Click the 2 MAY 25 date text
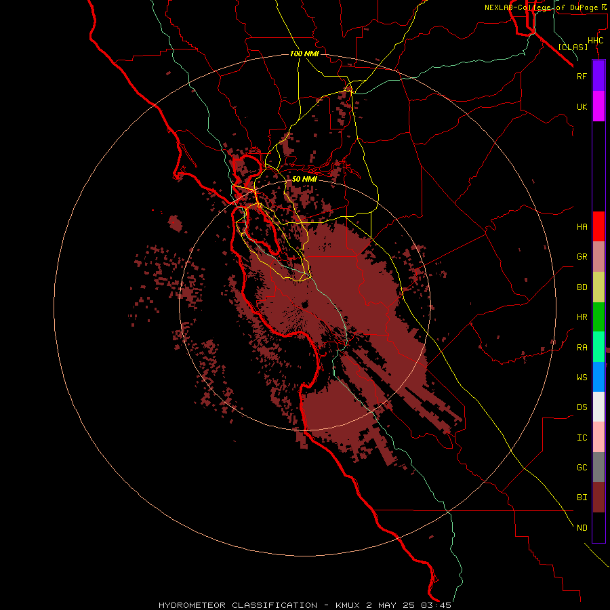Viewport: 610px width, 610px height. [x=390, y=605]
